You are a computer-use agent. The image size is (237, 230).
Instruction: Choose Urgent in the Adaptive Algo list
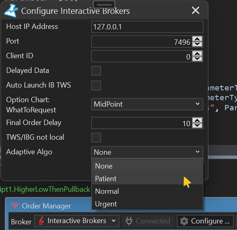tap(147, 204)
